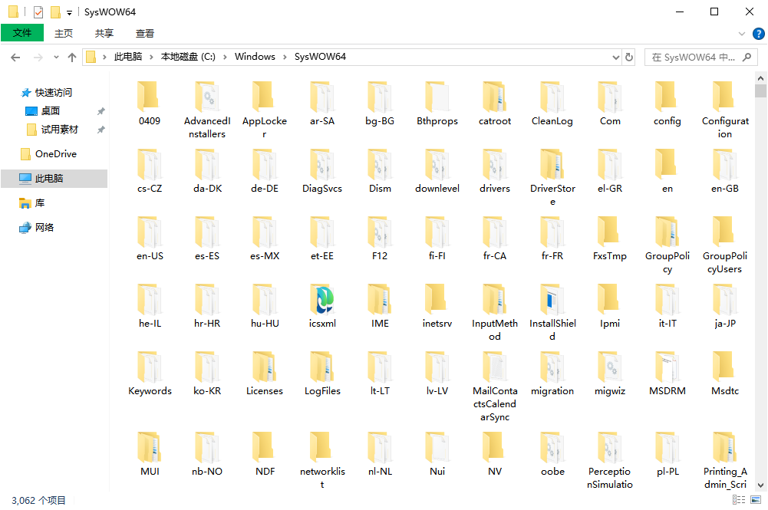Click the networklist folder name
Image resolution: width=768 pixels, height=510 pixels.
click(322, 478)
